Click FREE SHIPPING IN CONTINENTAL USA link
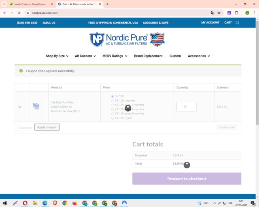Screen dimensions: 259x207 (x=113, y=23)
